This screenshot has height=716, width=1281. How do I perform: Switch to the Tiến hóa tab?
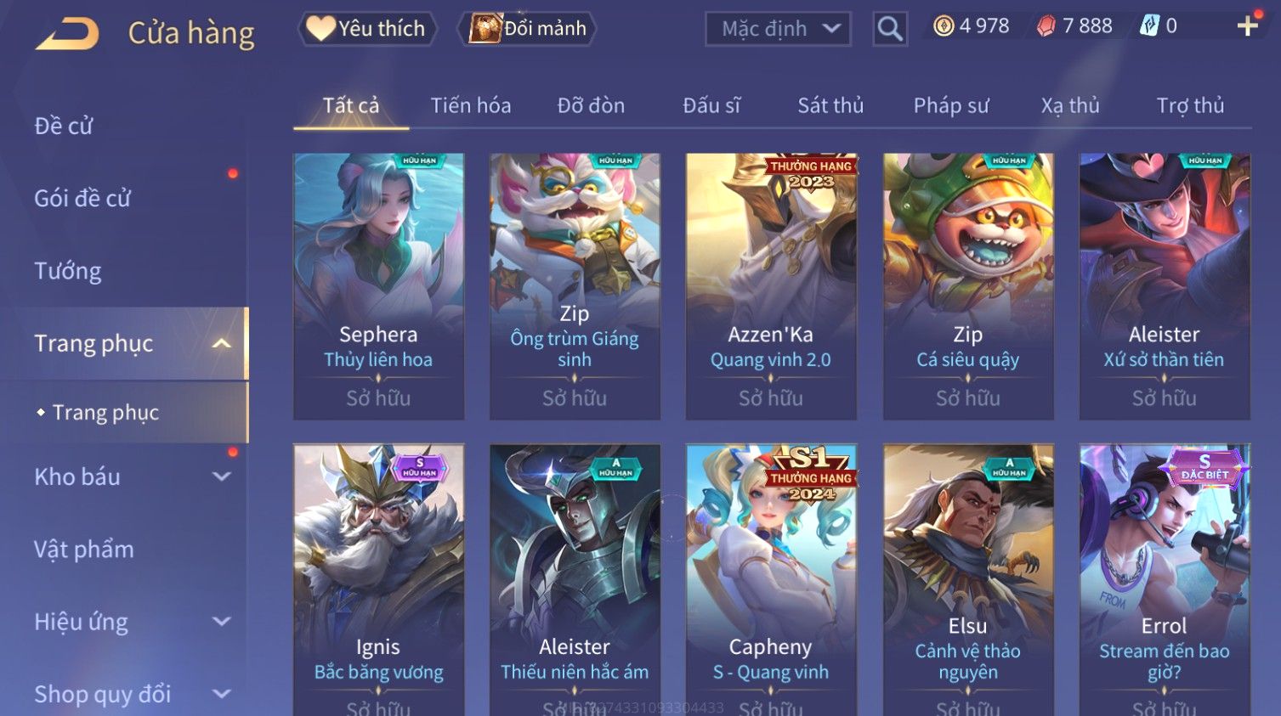[x=471, y=105]
